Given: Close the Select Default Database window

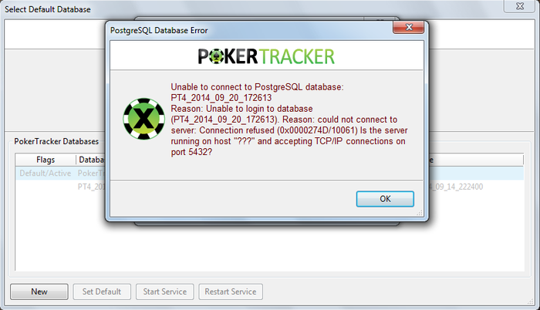Looking at the screenshot, I should pos(520,6).
